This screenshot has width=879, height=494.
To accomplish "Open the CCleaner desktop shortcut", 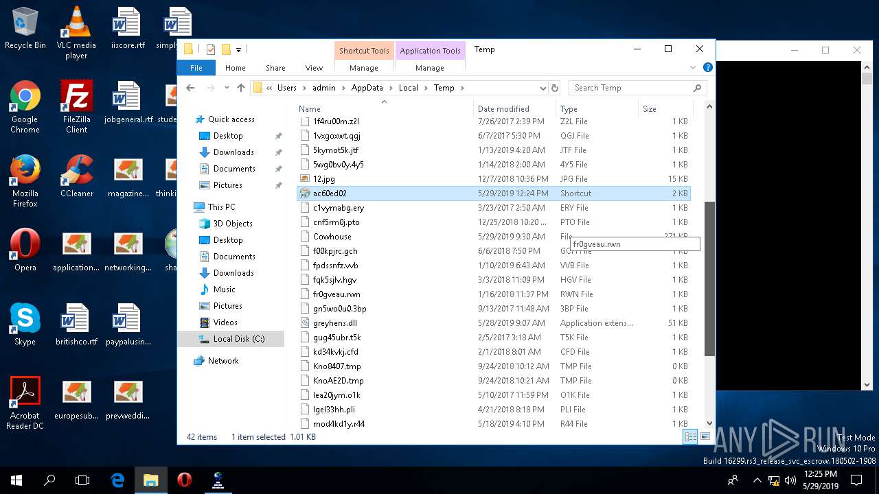I will (x=76, y=177).
